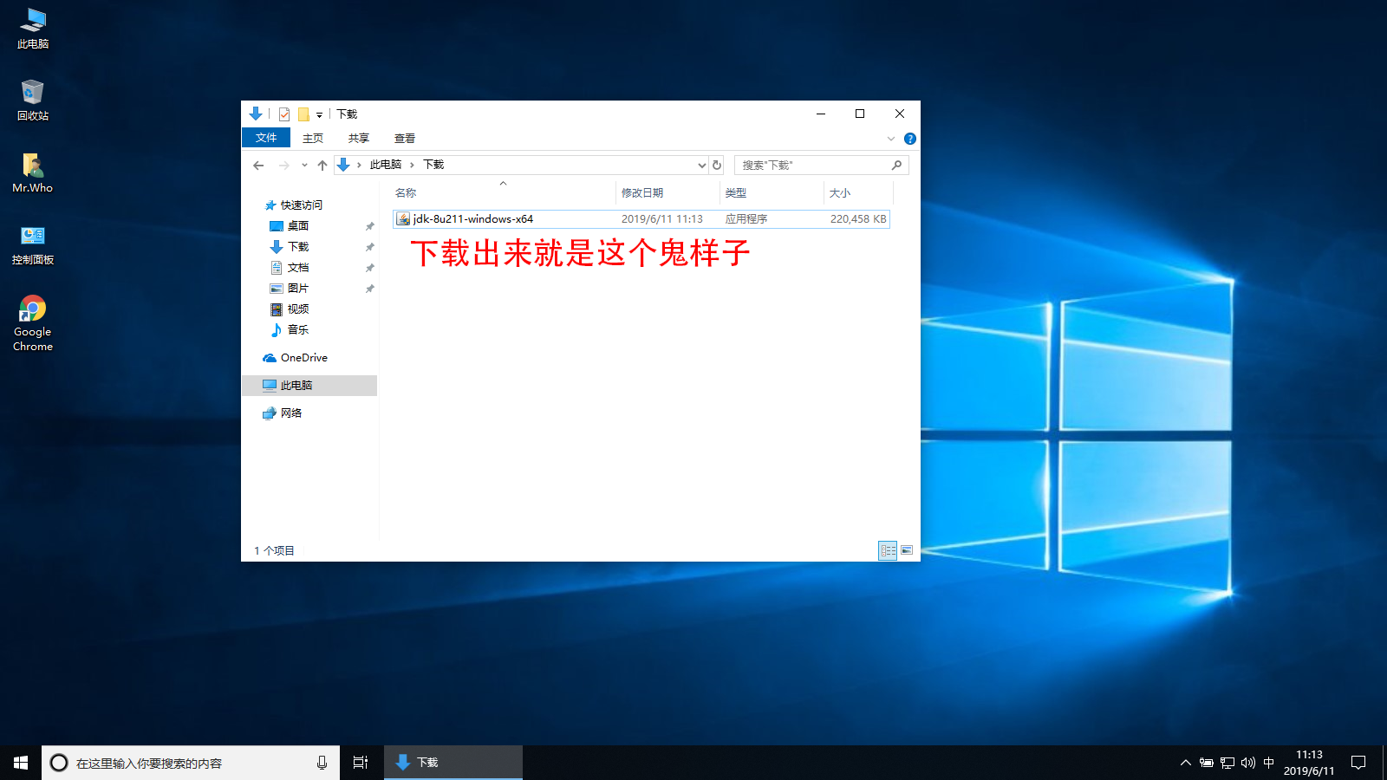Screen dimensions: 1387x780
Task: Click the 下载 Explorer taskbar button
Action: click(453, 763)
